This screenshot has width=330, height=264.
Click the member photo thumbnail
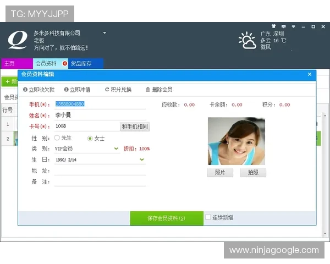click(x=236, y=141)
